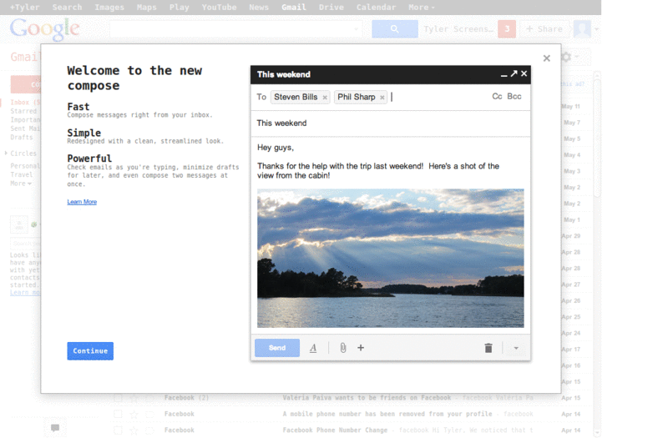Minimize the This weekend compose window
The height and width of the screenshot is (438, 668).
[504, 74]
